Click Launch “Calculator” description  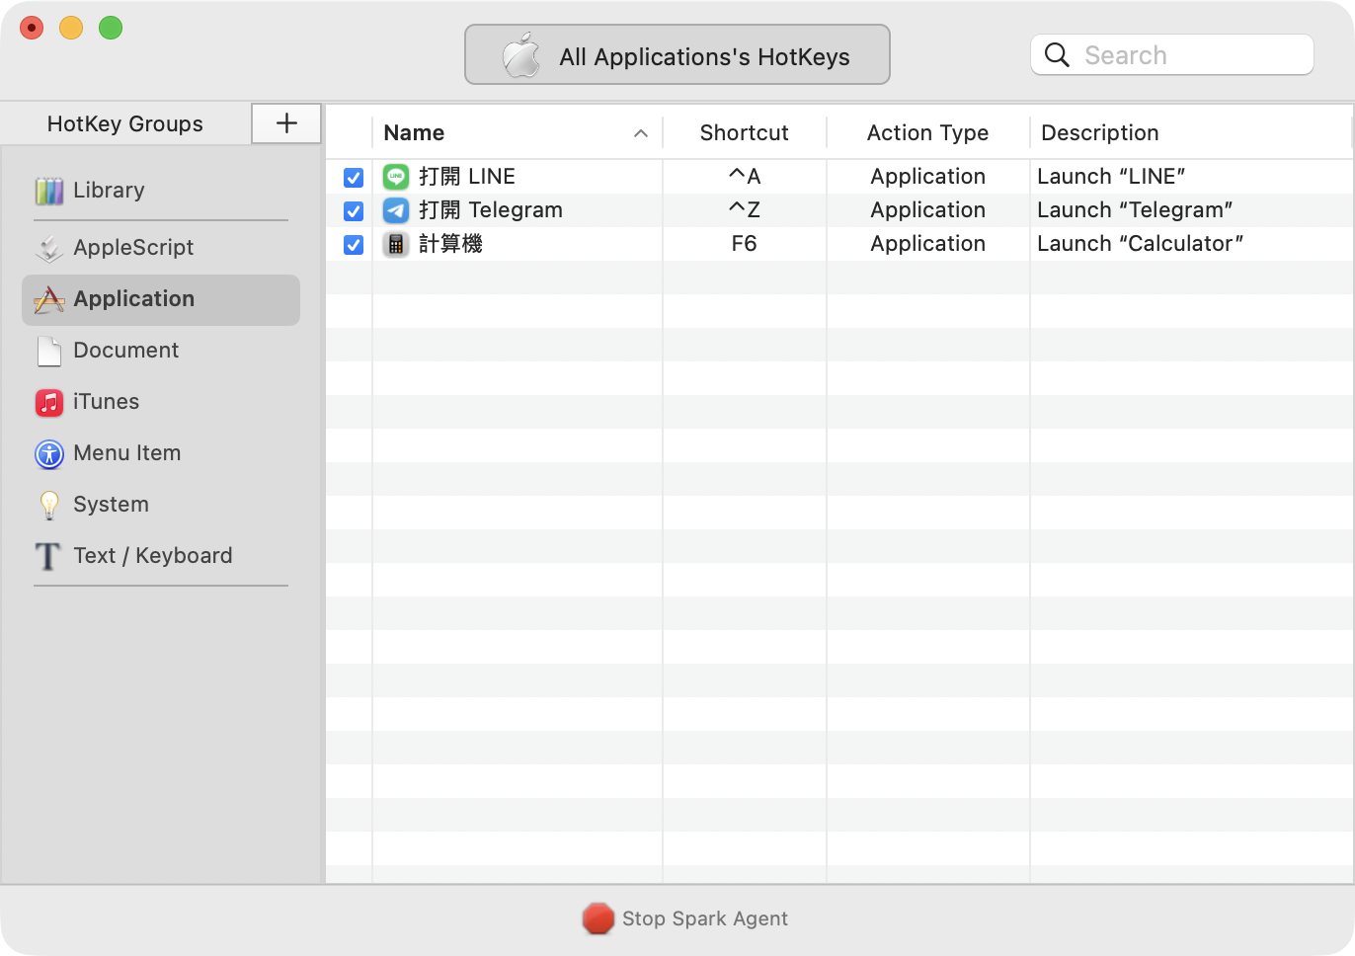(x=1140, y=244)
